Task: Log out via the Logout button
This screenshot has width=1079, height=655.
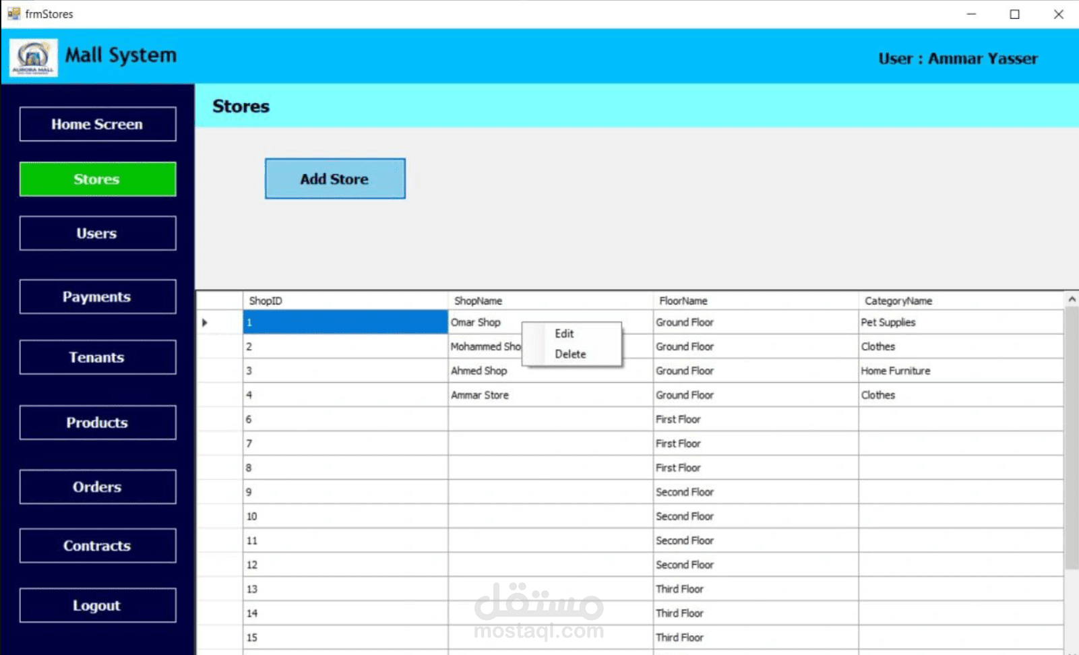Action: click(x=98, y=605)
